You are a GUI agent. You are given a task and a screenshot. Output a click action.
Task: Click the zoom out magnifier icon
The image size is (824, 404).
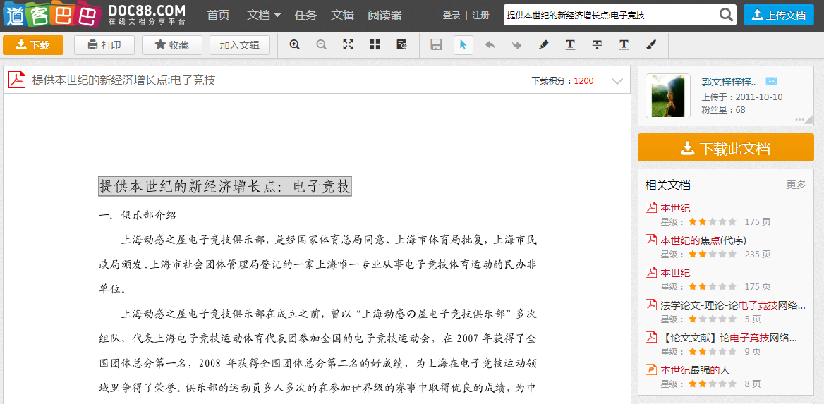point(322,45)
